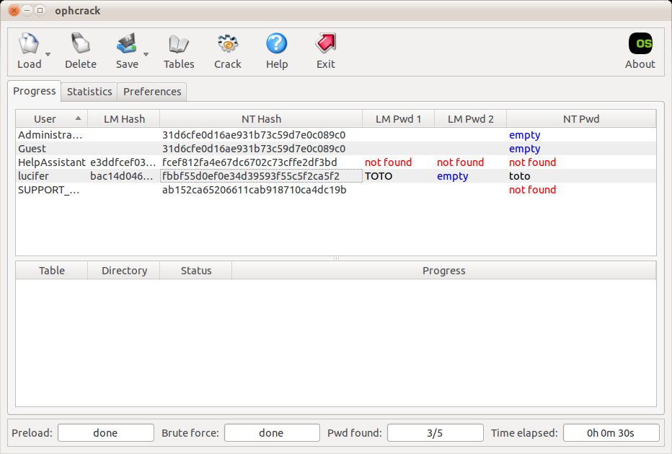Click the Save floppy disk icon
The width and height of the screenshot is (672, 454).
tap(126, 45)
